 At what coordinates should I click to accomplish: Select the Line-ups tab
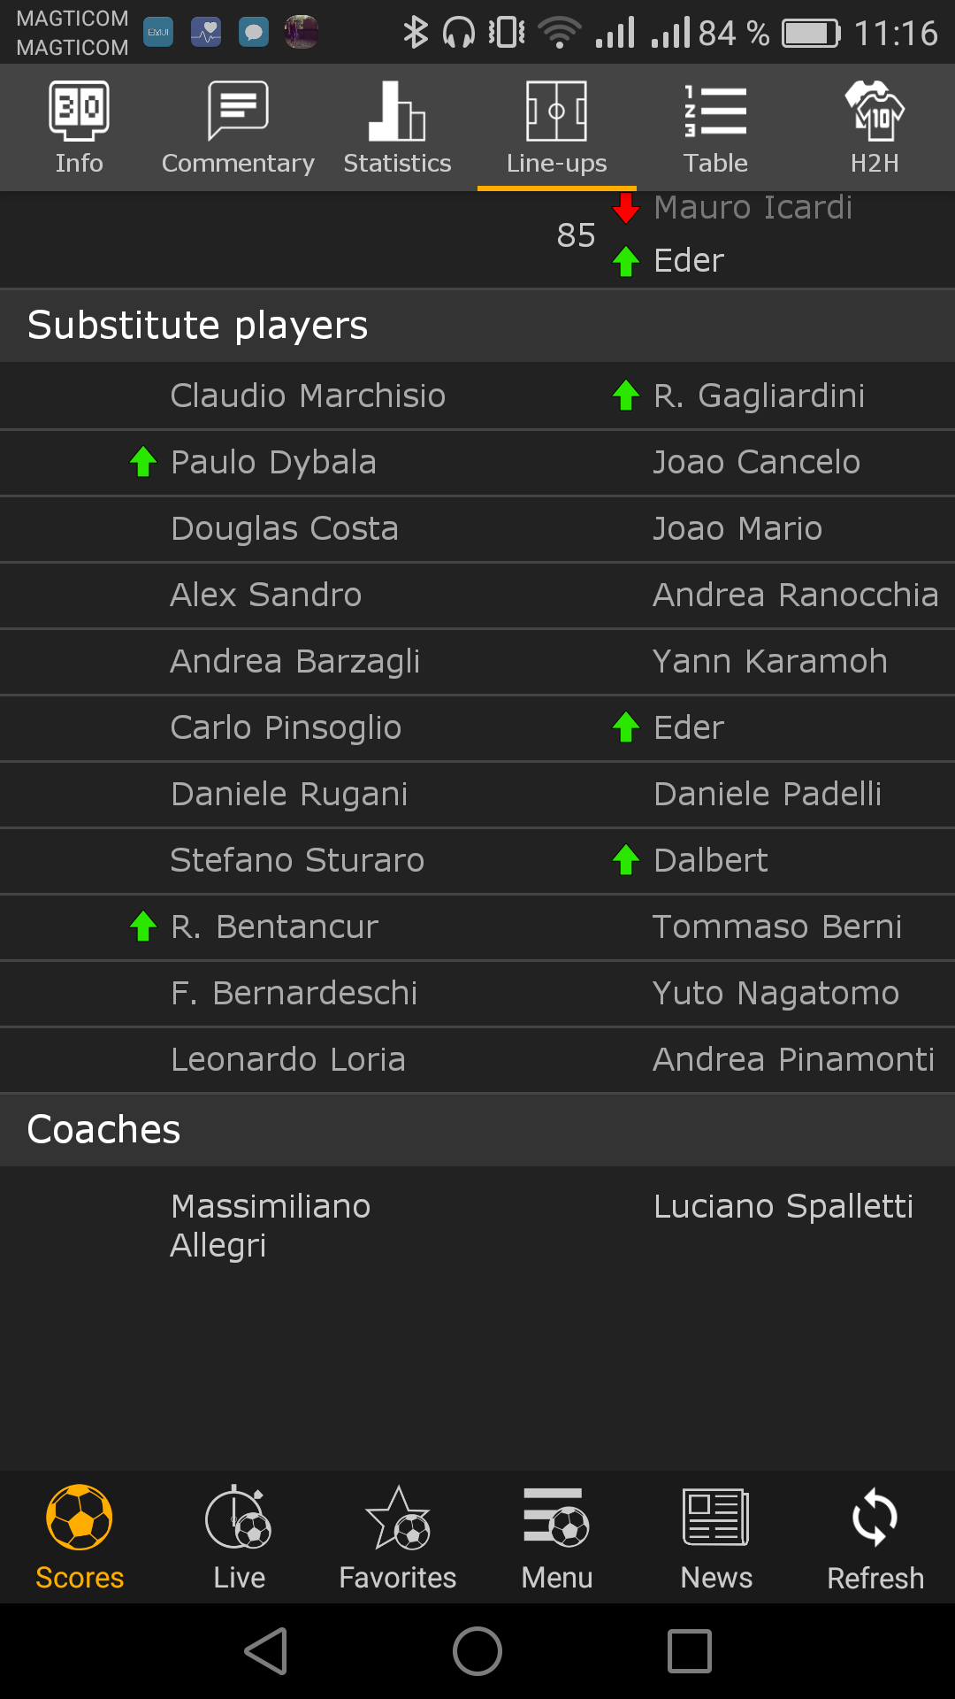pos(556,127)
